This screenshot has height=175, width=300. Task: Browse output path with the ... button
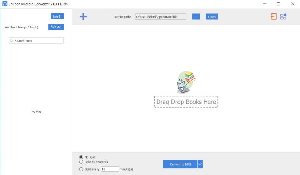coord(196,17)
